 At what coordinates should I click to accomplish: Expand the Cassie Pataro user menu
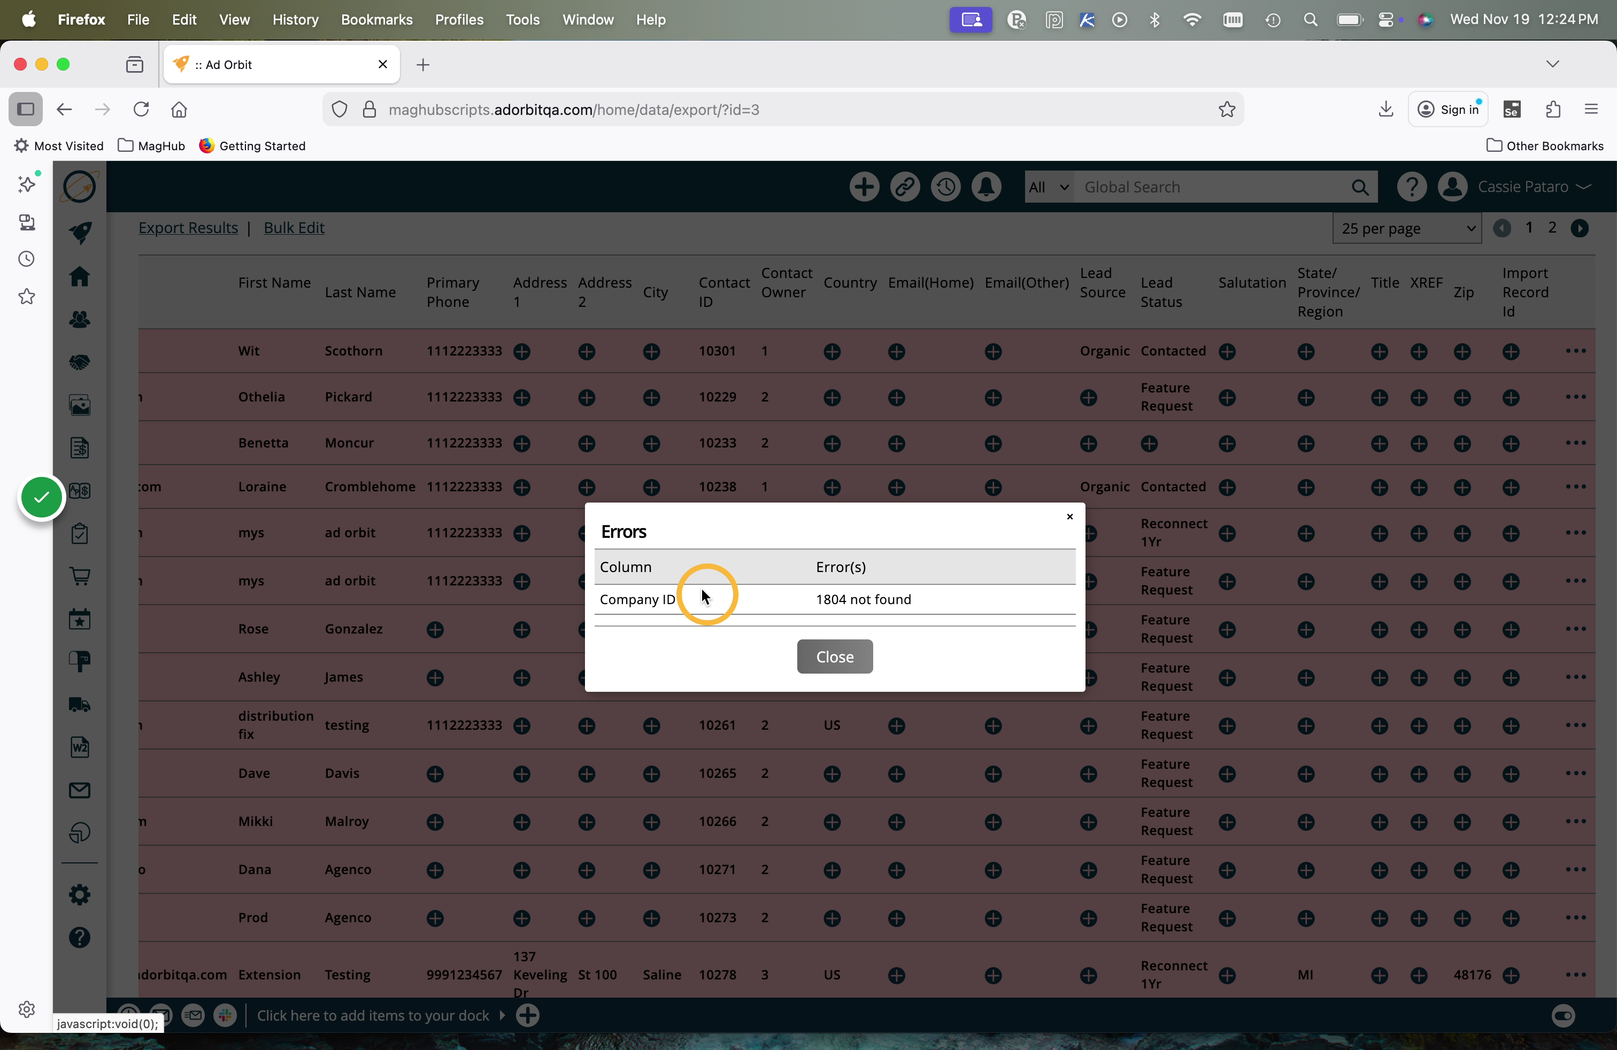1534,187
